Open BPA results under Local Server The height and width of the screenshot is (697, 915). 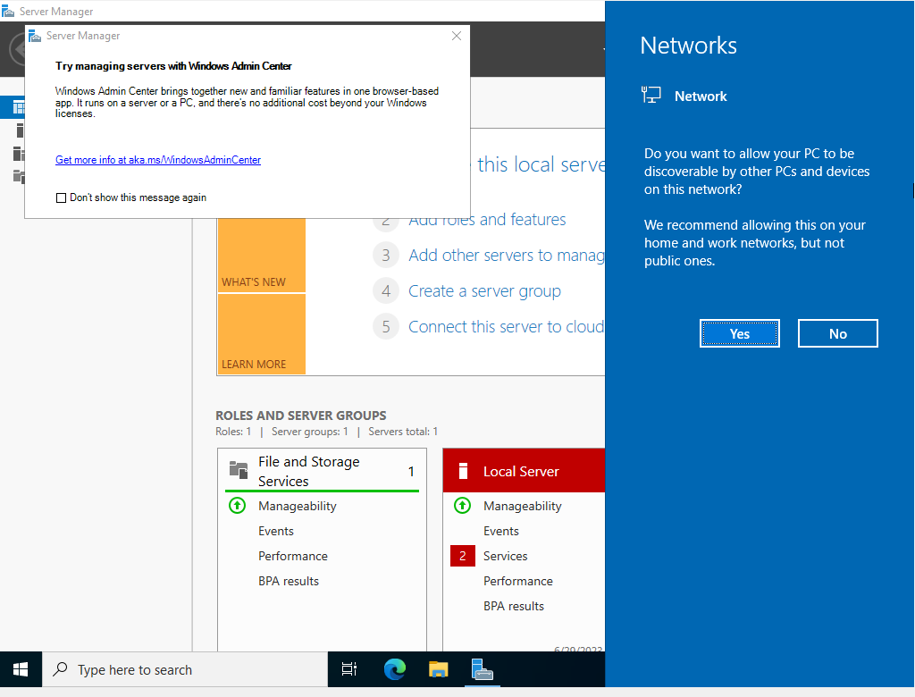pos(514,607)
